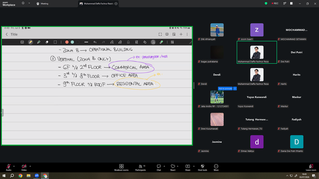Click the REC recording indicator
Screen dimensions: 319x179
275,3
